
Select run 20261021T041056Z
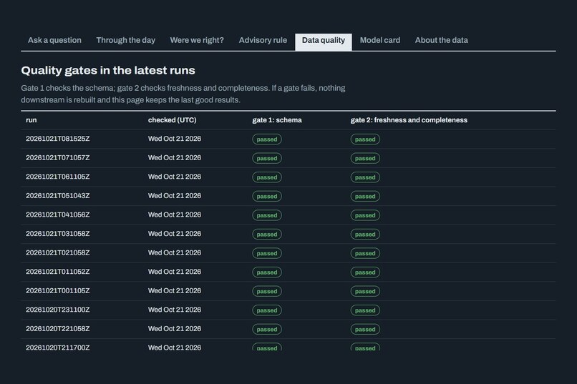click(58, 215)
